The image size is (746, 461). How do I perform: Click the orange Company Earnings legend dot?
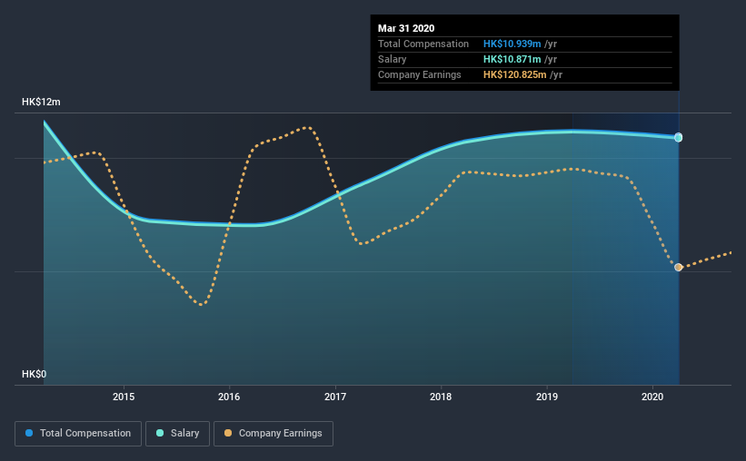(228, 433)
